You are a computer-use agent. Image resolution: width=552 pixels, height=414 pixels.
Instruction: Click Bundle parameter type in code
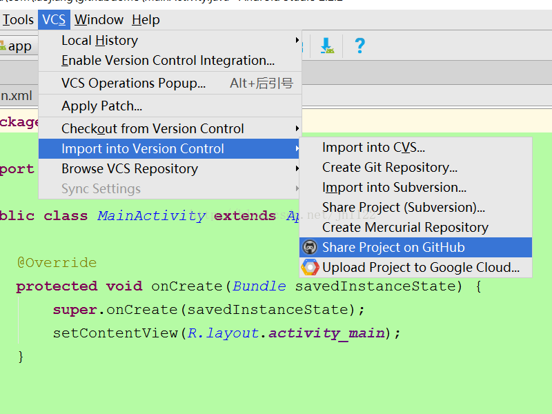[259, 286]
